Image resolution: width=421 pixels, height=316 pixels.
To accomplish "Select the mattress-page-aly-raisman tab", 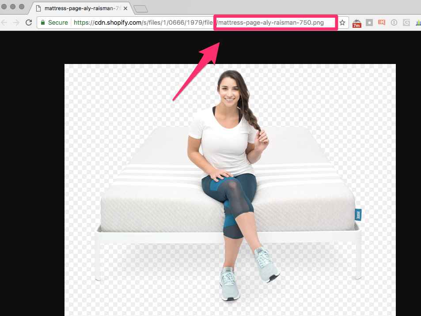I will click(80, 8).
